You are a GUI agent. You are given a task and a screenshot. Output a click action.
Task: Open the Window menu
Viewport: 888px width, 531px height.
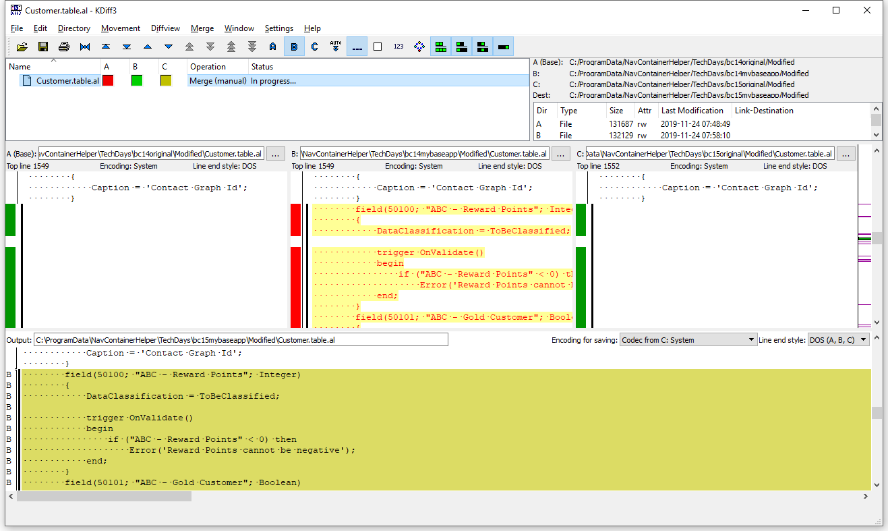coord(239,28)
